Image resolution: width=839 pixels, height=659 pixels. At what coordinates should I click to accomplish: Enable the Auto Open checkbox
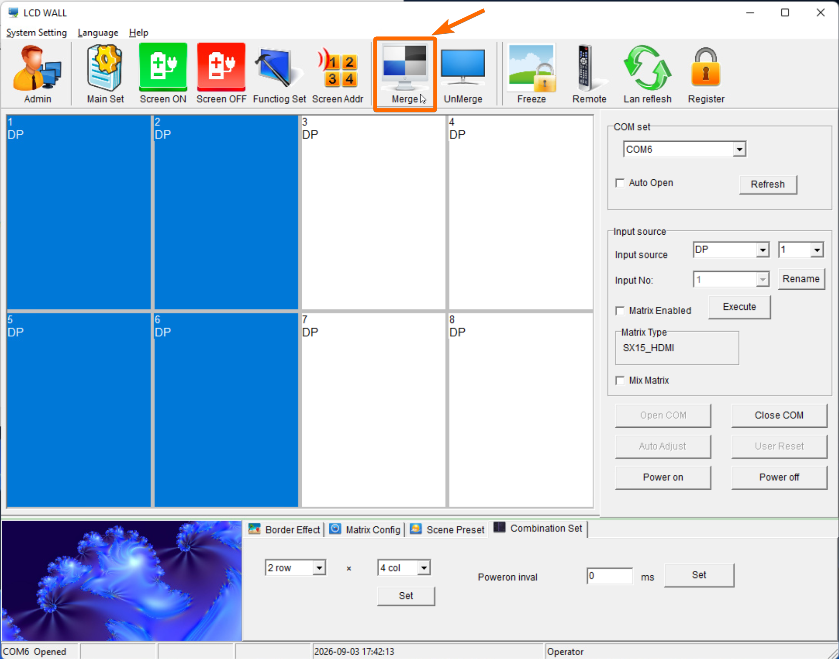point(620,183)
